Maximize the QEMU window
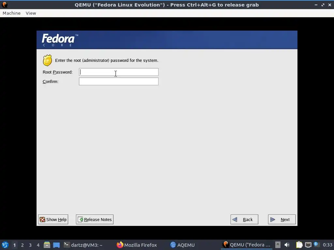 [x=323, y=5]
